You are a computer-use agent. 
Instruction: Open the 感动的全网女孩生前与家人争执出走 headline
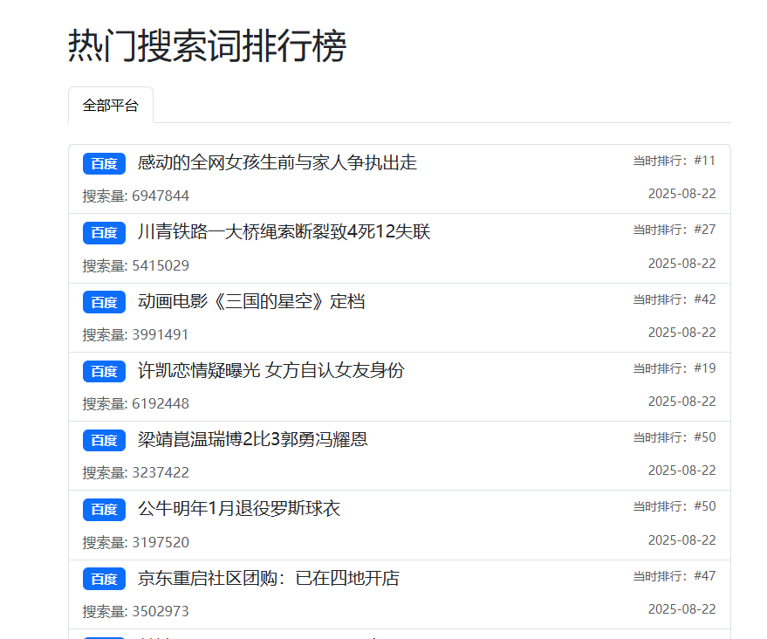pos(275,163)
